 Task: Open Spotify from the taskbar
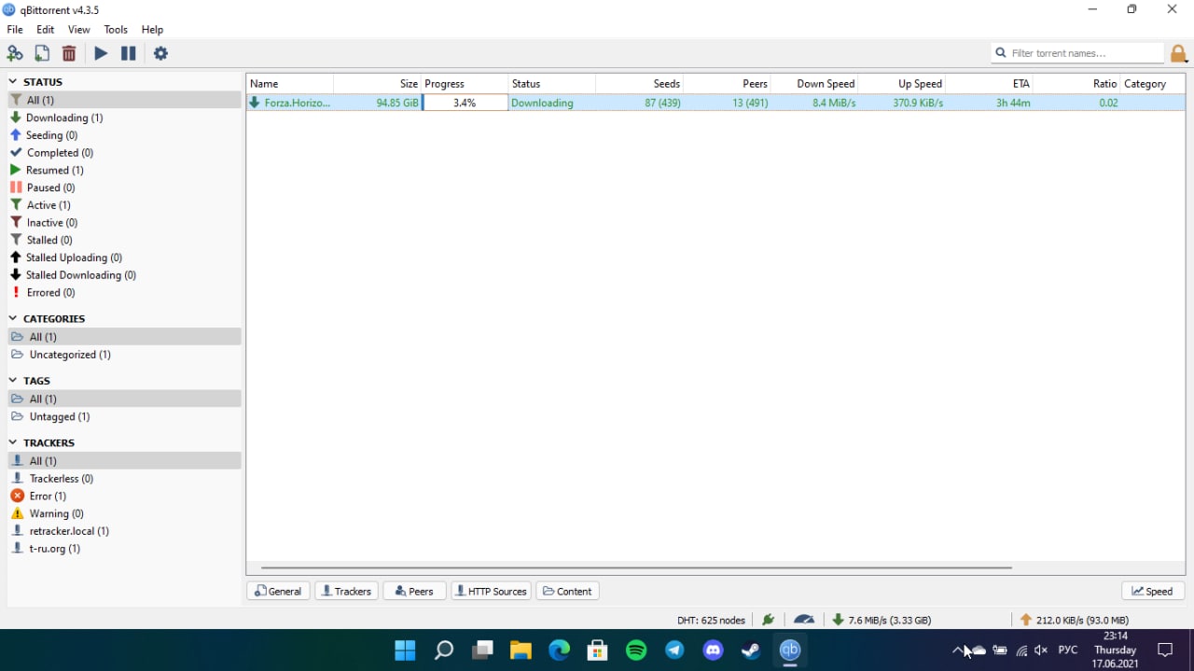coord(636,650)
